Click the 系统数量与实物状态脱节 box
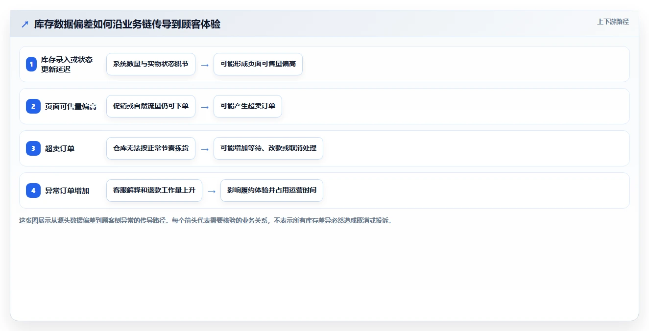The width and height of the screenshot is (649, 331). point(151,64)
